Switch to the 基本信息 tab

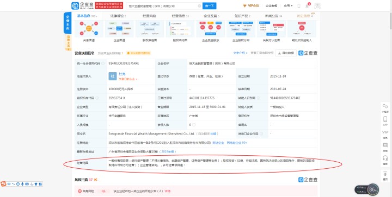click(87, 16)
